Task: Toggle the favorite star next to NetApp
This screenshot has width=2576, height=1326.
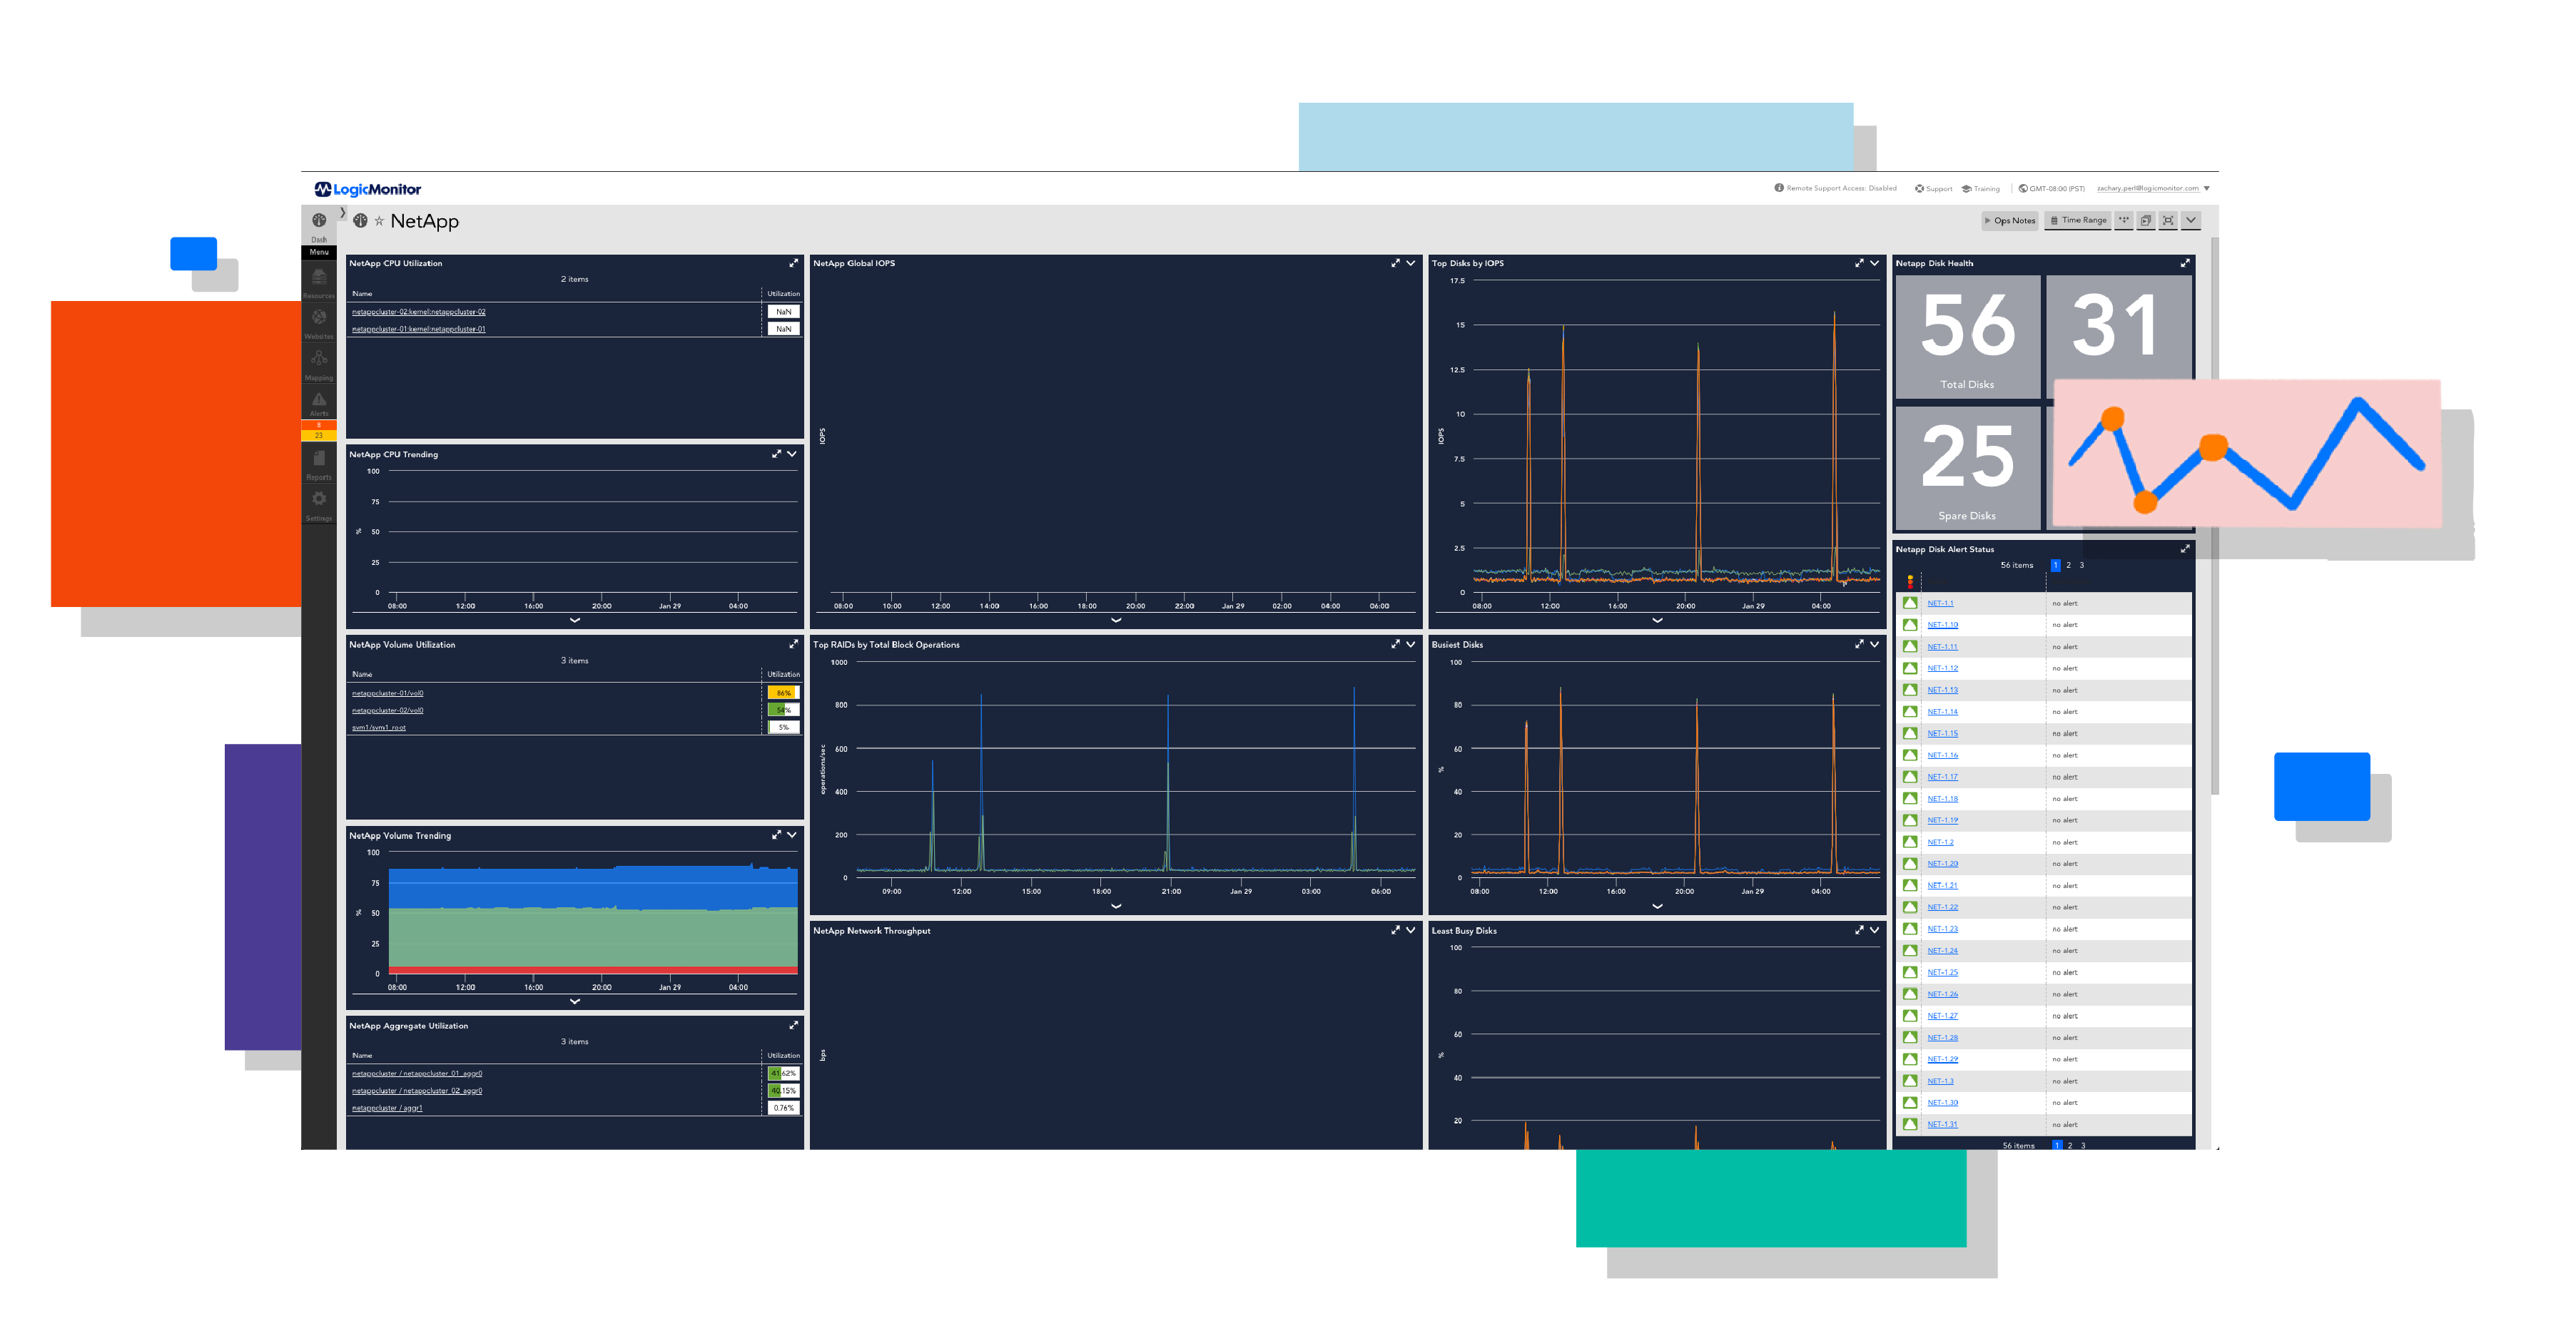Action: (379, 222)
